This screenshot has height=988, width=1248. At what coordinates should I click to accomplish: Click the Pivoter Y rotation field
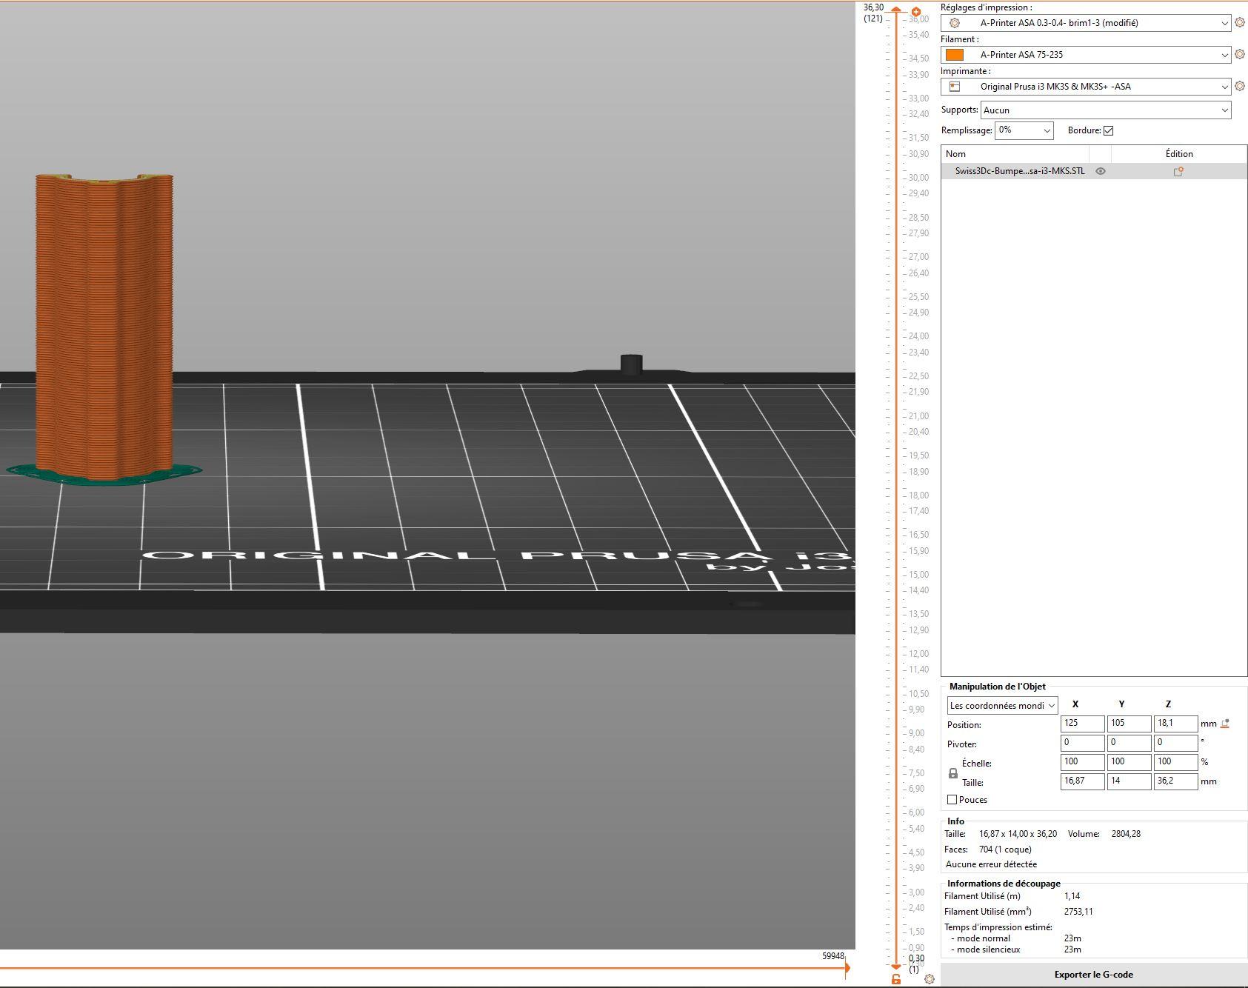[x=1129, y=743]
